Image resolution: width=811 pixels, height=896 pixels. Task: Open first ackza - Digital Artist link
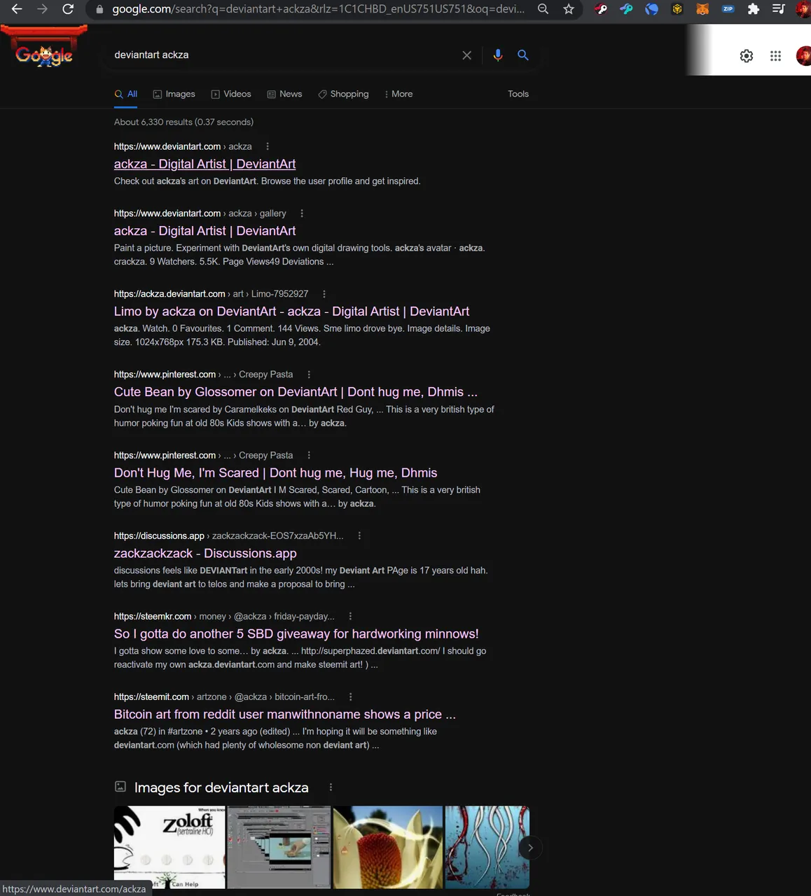(x=205, y=164)
